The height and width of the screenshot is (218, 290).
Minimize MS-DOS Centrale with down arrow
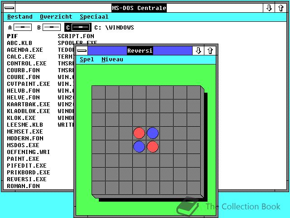pyautogui.click(x=269, y=8)
